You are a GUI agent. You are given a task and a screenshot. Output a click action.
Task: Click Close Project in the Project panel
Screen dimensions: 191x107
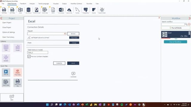[7, 27]
